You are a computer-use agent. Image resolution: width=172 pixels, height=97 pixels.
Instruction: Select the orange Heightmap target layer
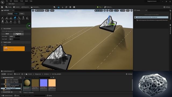(x=14, y=49)
